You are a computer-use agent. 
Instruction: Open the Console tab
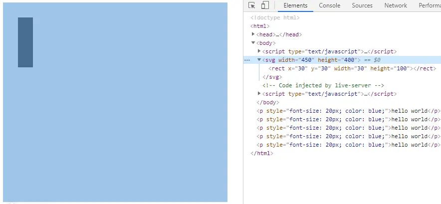pos(330,5)
